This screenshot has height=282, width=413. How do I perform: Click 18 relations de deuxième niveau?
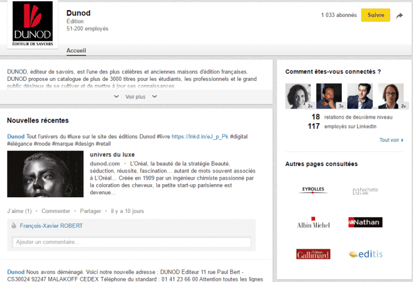[x=352, y=117]
